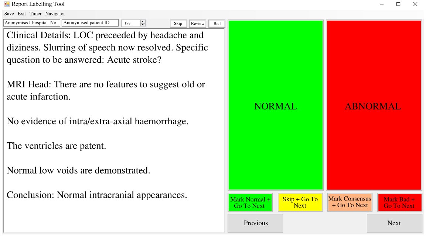
Task: Click Mark Normal + Go To Next
Action: (250, 203)
